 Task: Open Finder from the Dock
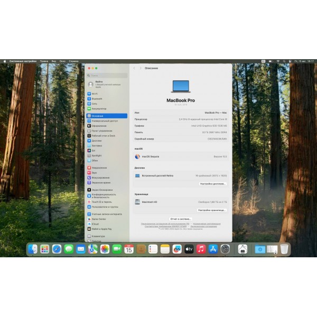pos(33,249)
